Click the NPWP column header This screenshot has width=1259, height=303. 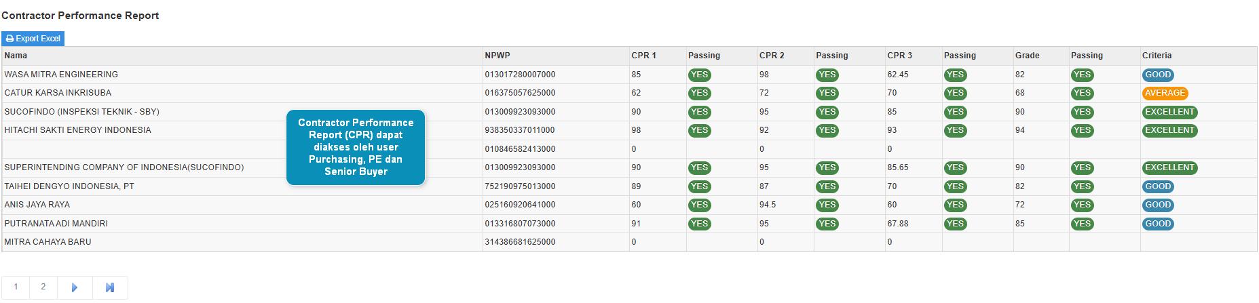pos(497,56)
